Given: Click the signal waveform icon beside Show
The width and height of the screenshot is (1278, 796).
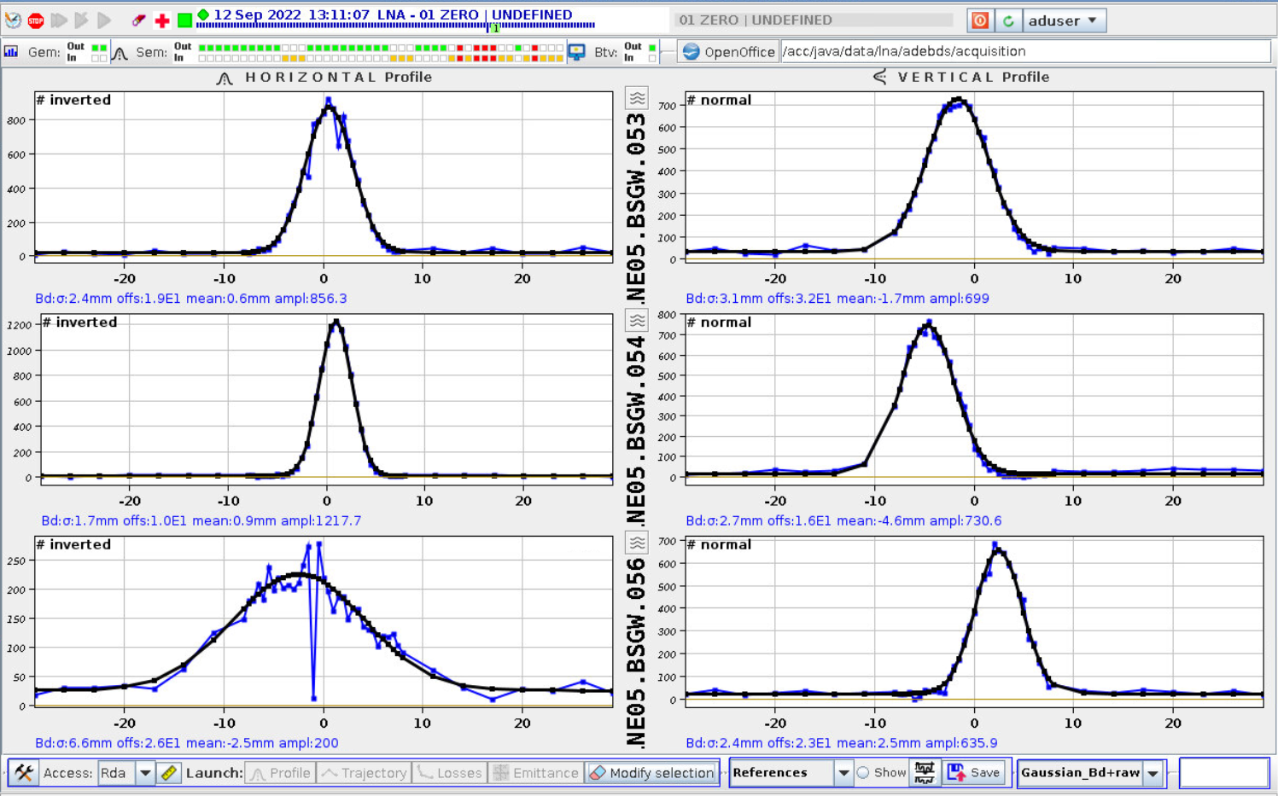Looking at the screenshot, I should tap(925, 773).
